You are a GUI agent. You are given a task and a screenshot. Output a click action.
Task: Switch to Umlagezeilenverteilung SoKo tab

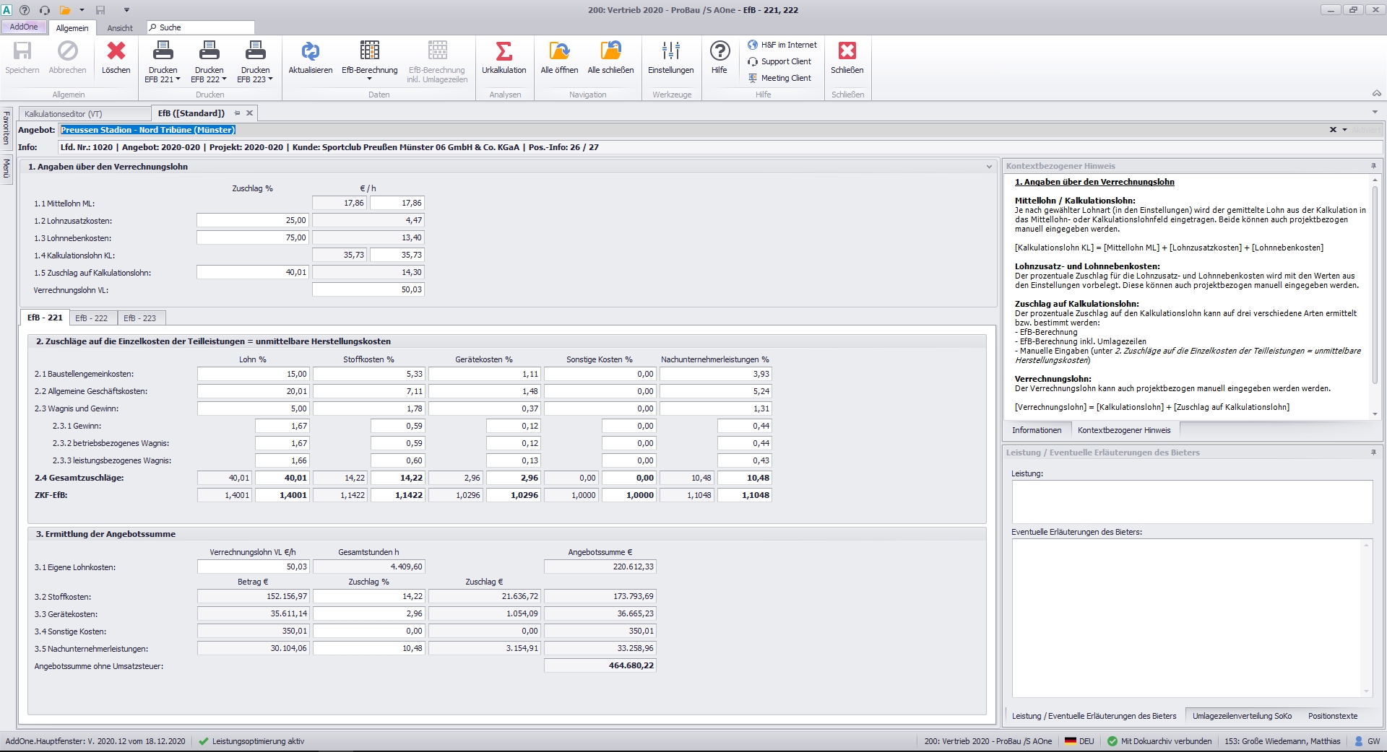(x=1242, y=716)
